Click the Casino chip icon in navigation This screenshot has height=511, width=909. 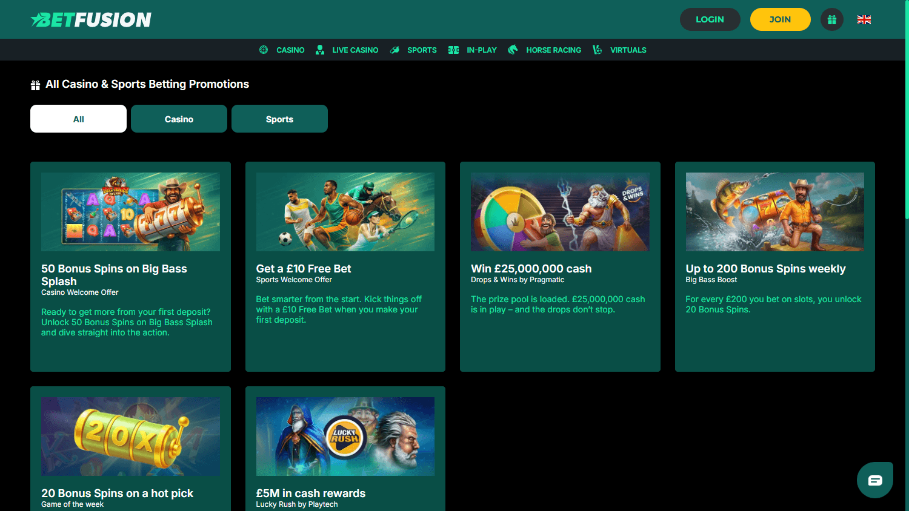tap(264, 50)
